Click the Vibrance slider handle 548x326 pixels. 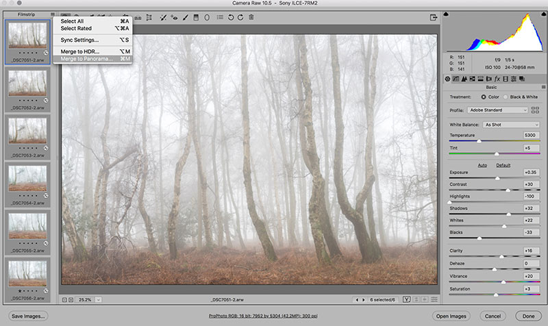pos(503,282)
